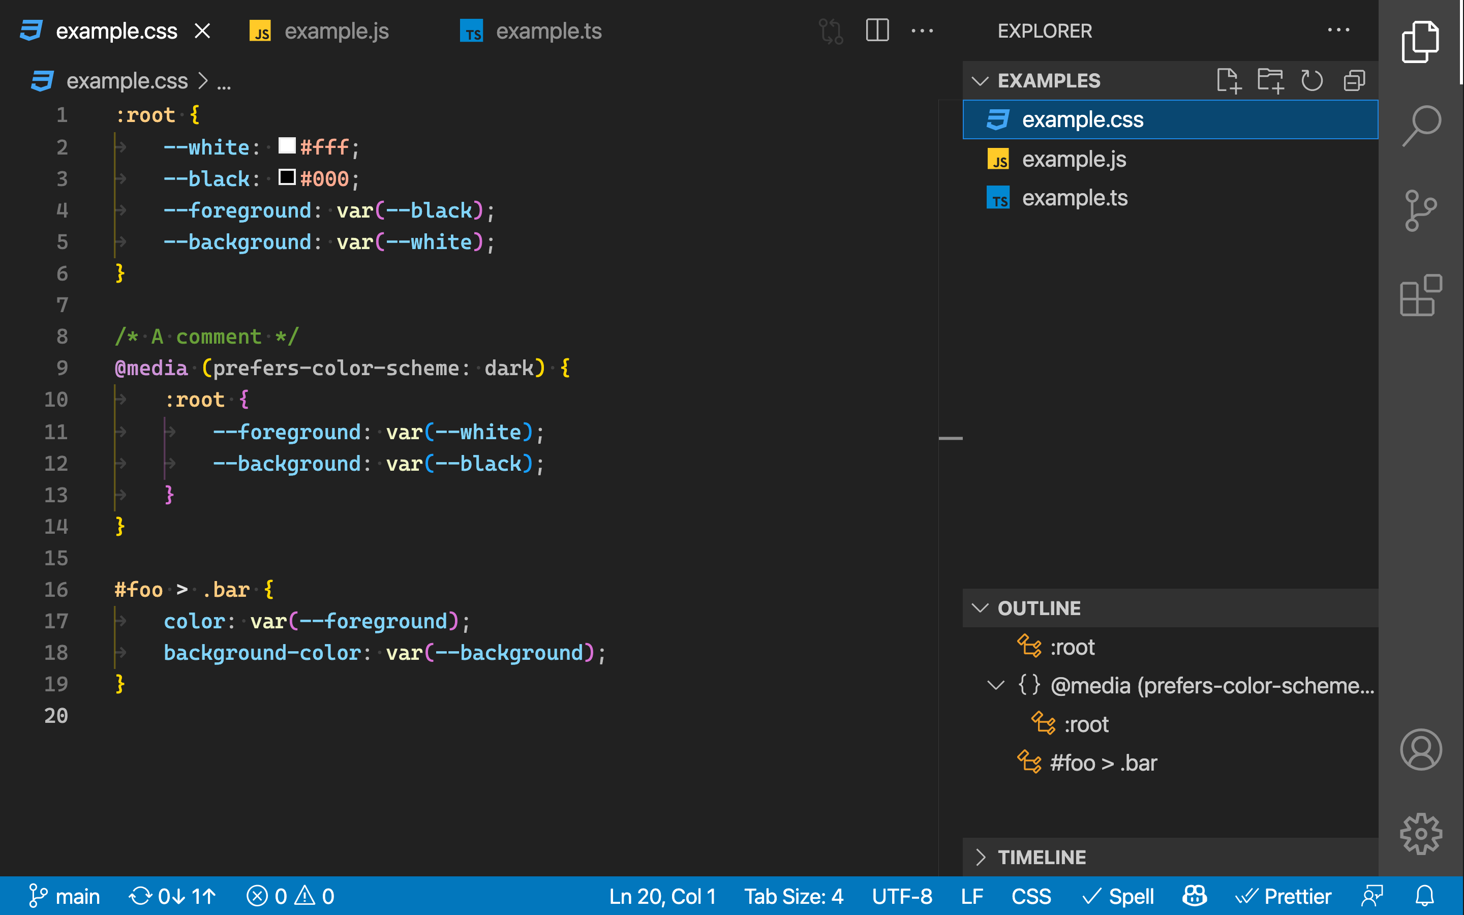This screenshot has height=915, width=1464.
Task: Refresh the Explorer file list
Action: (1311, 80)
